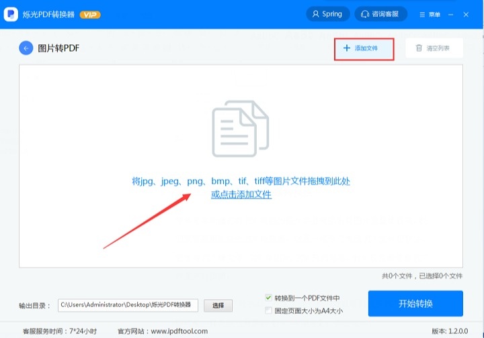This screenshot has height=338, width=484.
Task: Click the 图片转PDF page title
Action: click(59, 48)
